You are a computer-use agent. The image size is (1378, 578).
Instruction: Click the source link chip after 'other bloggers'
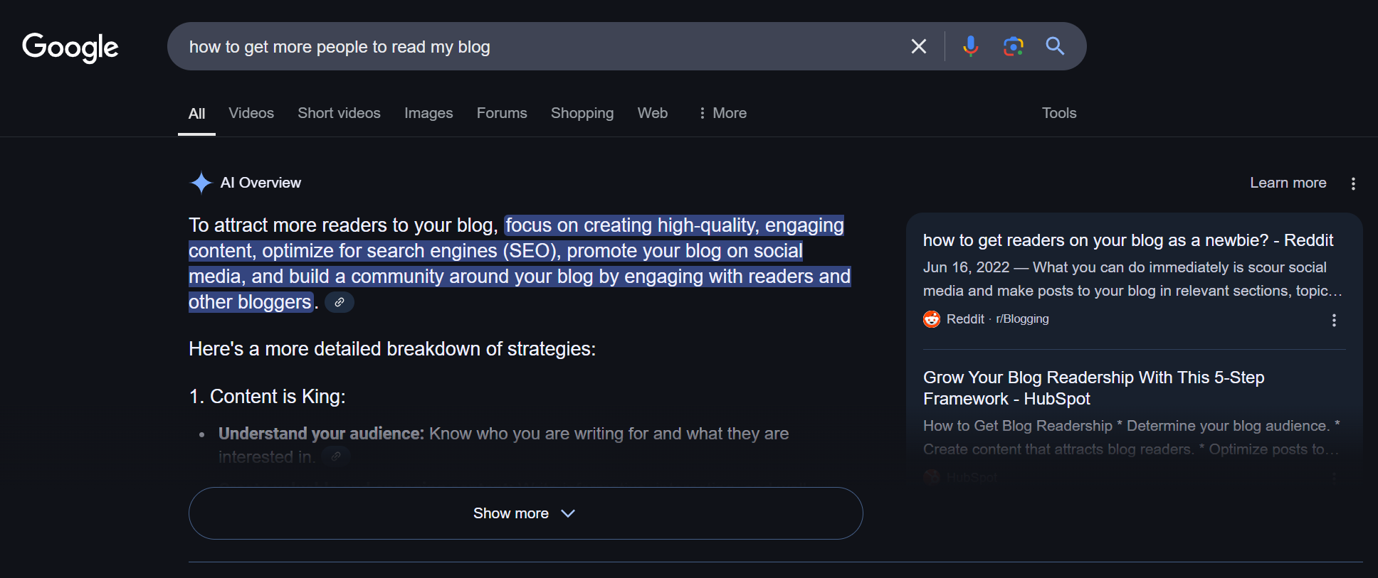pyautogui.click(x=340, y=302)
